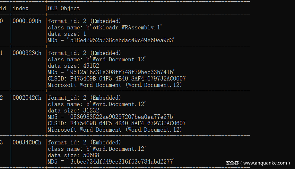Click the "data size: 49152" line
295x169 pixels.
(x=74, y=66)
